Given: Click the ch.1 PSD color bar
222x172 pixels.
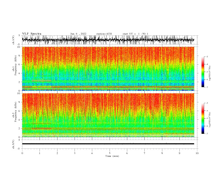Looking at the screenshot, I should point(203,72).
